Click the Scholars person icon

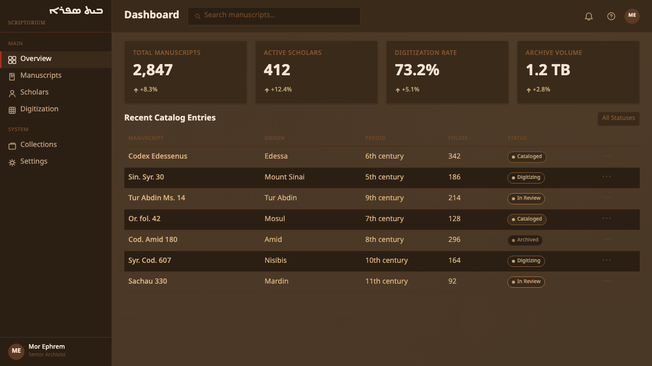tap(12, 93)
